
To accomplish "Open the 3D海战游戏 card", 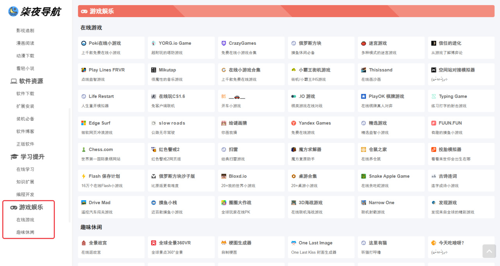I will [x=321, y=207].
